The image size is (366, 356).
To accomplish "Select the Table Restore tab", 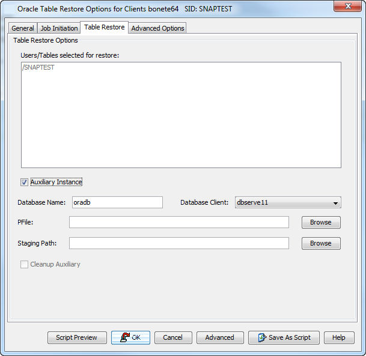I will tap(105, 28).
